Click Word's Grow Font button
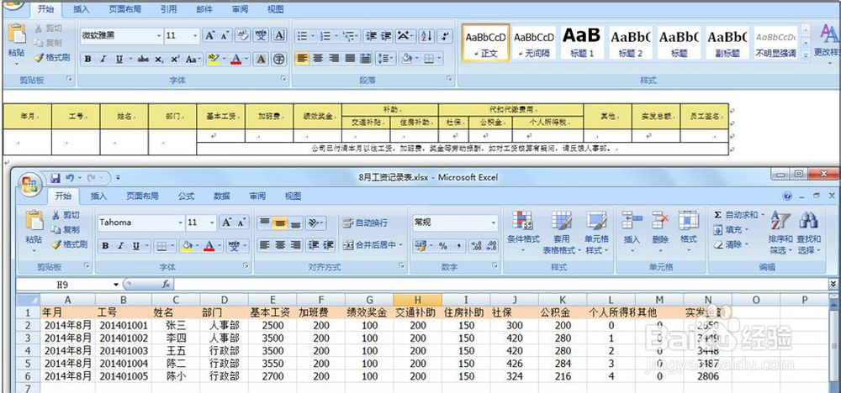841x393 pixels. (x=209, y=36)
